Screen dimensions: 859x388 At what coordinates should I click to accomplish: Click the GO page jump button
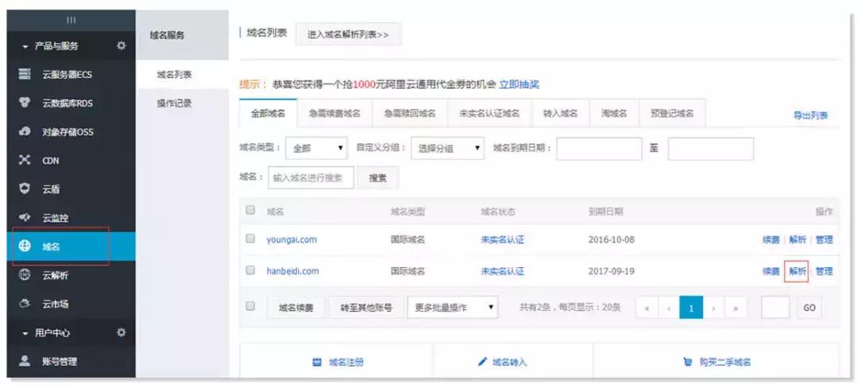810,308
